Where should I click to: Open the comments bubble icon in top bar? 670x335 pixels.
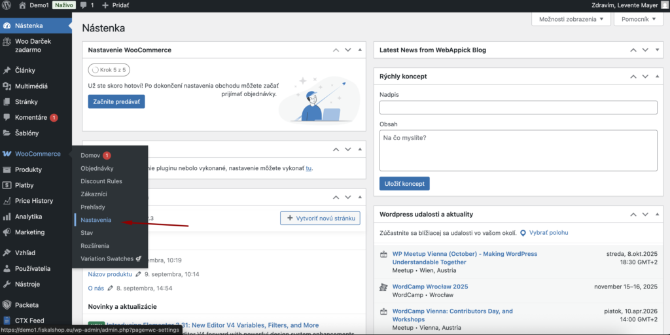tap(83, 5)
